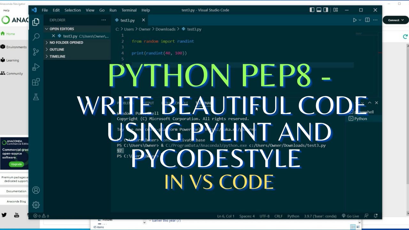
Task: Click Downloads in the breadcrumb path
Action: point(166,29)
